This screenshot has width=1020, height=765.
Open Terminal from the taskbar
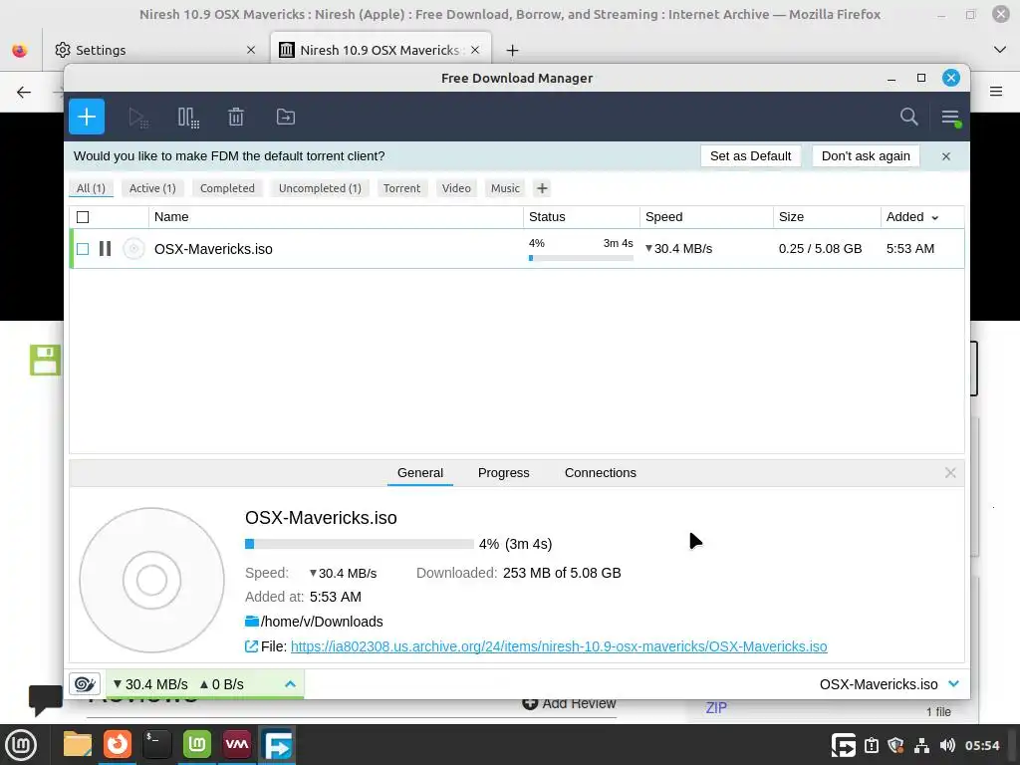156,745
